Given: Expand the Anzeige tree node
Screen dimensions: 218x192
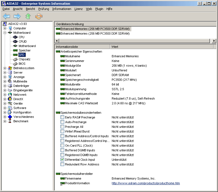Looking at the screenshot, I should [5, 77].
